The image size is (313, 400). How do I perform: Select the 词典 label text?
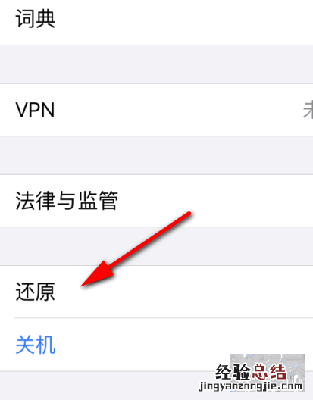pos(36,19)
